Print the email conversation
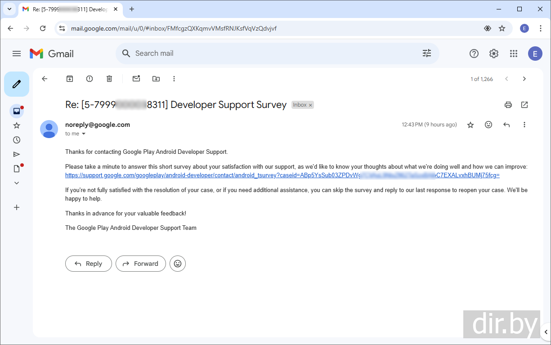551x345 pixels. pos(508,105)
